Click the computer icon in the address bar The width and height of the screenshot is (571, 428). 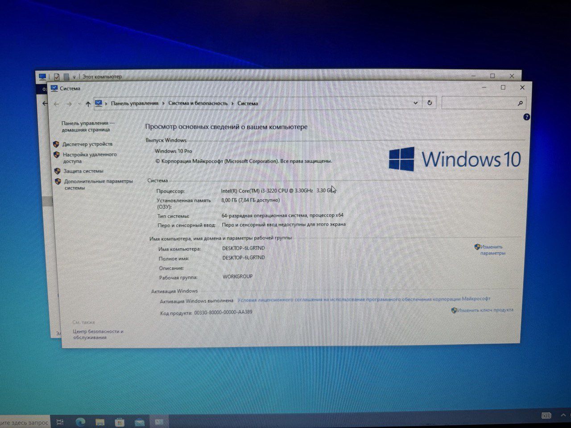[99, 103]
